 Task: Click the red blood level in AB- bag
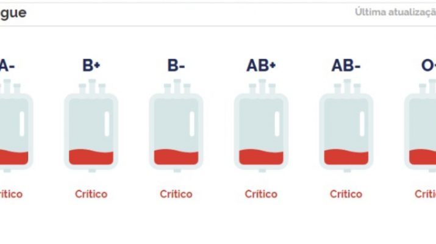pos(346,157)
